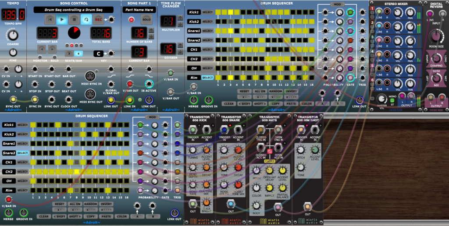Click the MIDI SYNC IN connector

(x=90, y=76)
